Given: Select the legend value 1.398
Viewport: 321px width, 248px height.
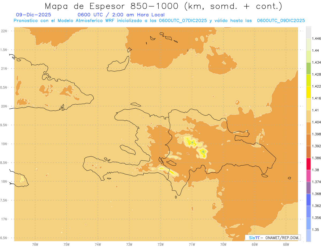Looking at the screenshot, I should pyautogui.click(x=316, y=134).
